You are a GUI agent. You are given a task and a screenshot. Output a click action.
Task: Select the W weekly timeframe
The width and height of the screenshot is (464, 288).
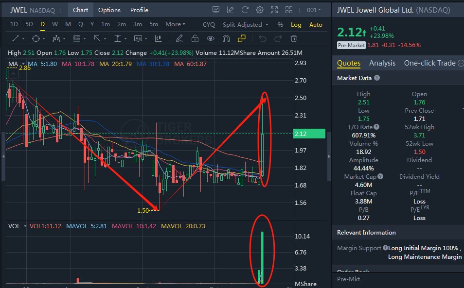55,24
